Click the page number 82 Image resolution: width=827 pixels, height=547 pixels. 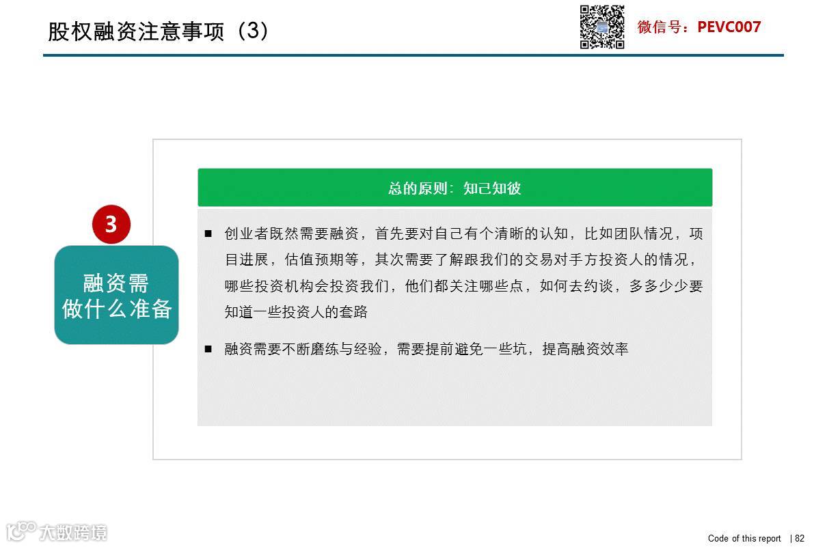coord(800,539)
